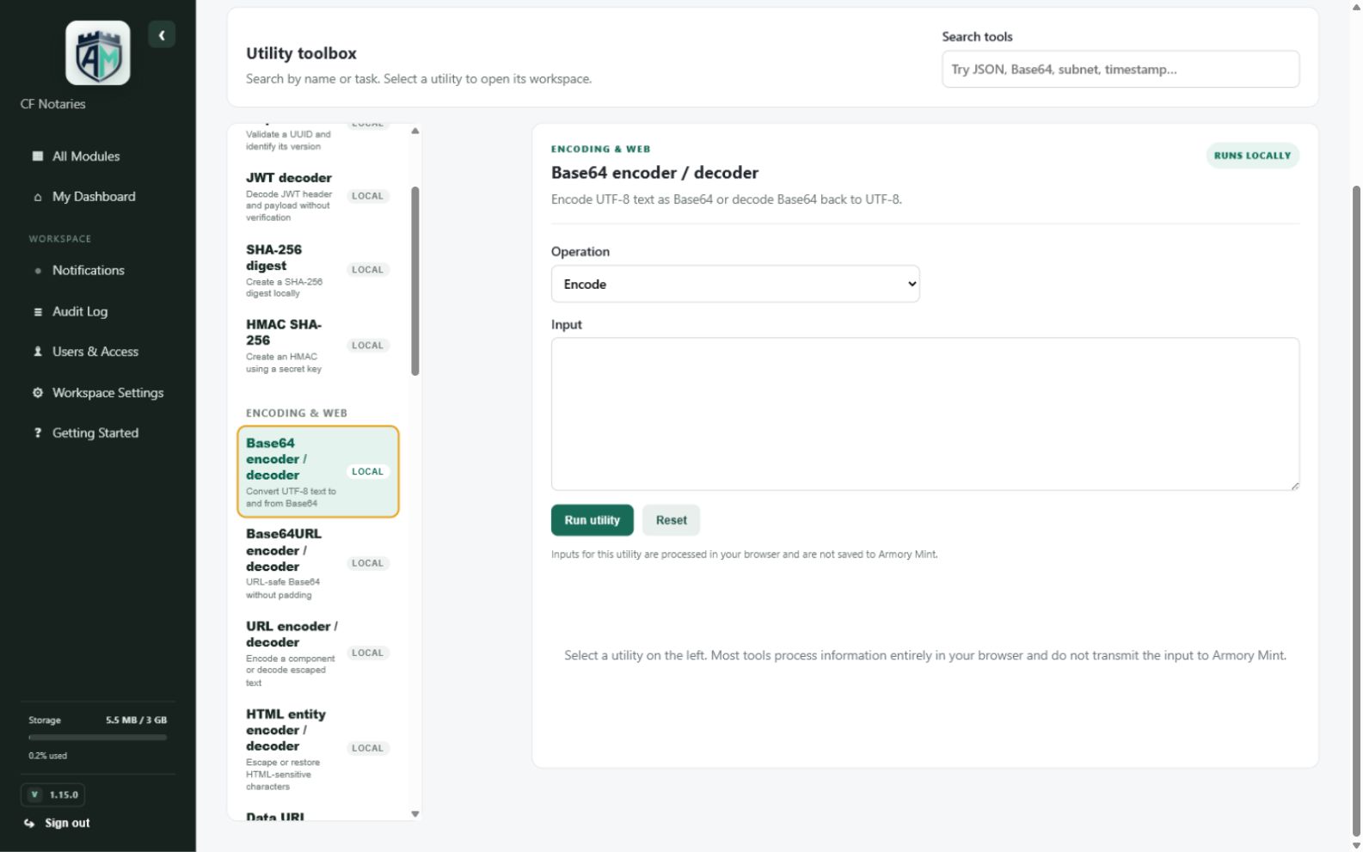This screenshot has height=852, width=1363.
Task: Click the LOCAL badge next to SHA-256 digest
Action: [367, 270]
